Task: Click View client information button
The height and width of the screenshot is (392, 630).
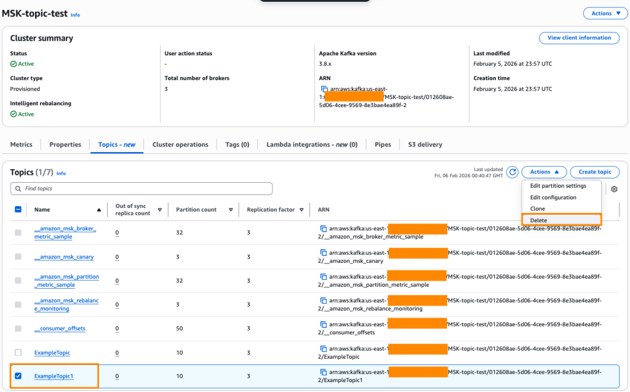Action: click(x=579, y=38)
